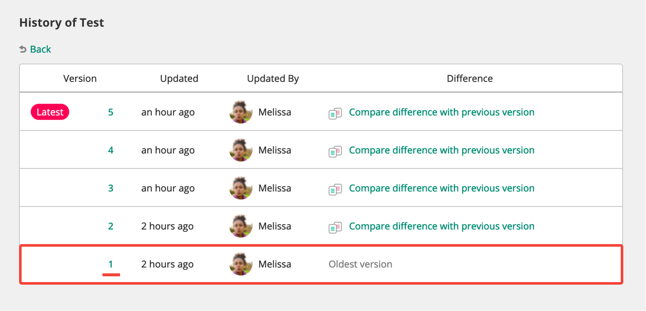The image size is (646, 311).
Task: Go back using the Back link
Action: [x=40, y=49]
